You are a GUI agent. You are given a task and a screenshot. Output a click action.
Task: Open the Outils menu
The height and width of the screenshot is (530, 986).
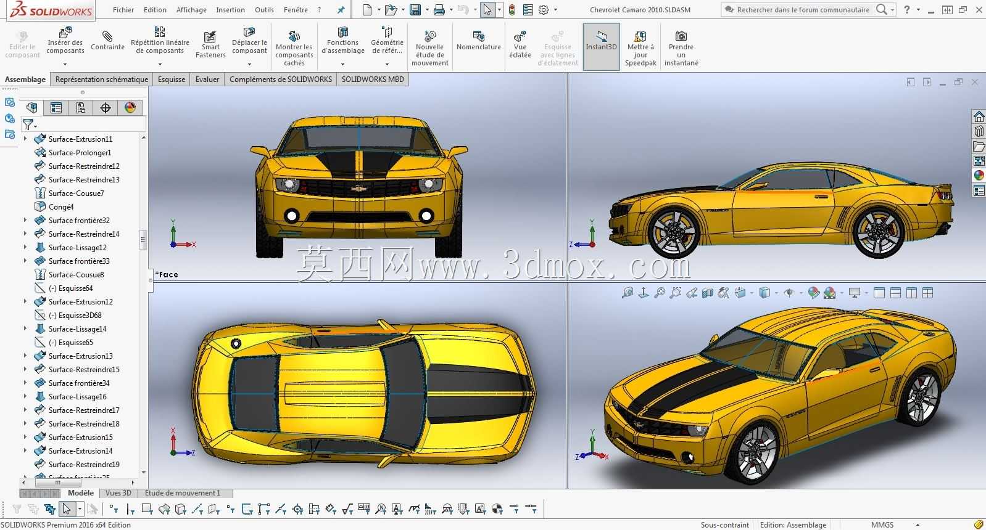tap(264, 10)
